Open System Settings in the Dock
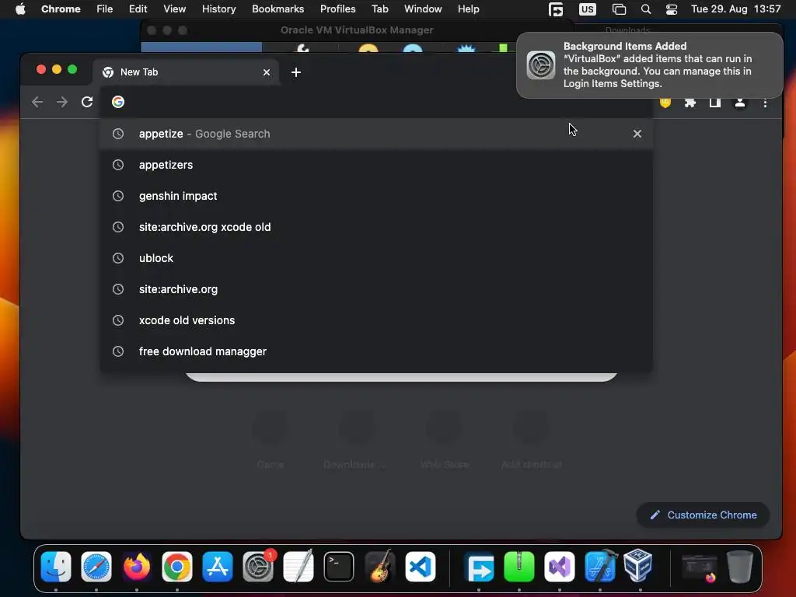 [258, 567]
